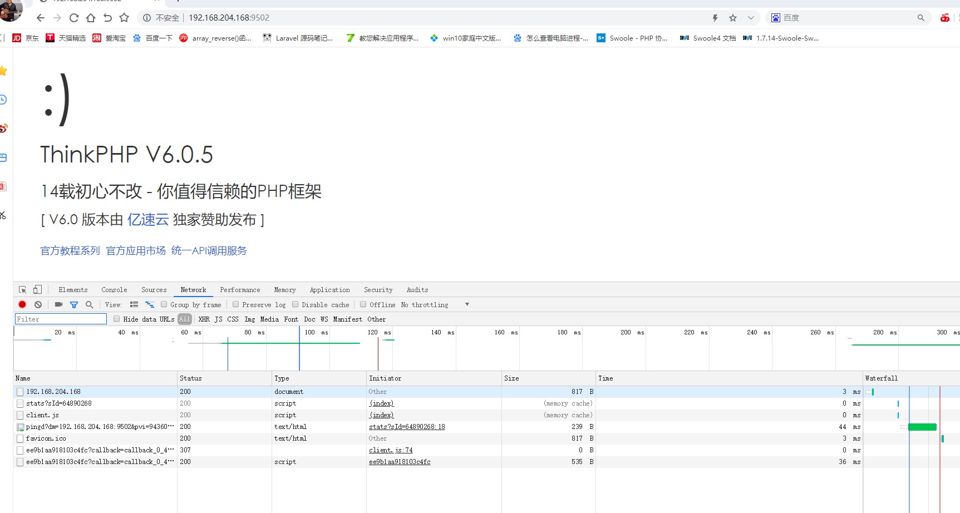
Task: Clear the network log
Action: point(38,304)
